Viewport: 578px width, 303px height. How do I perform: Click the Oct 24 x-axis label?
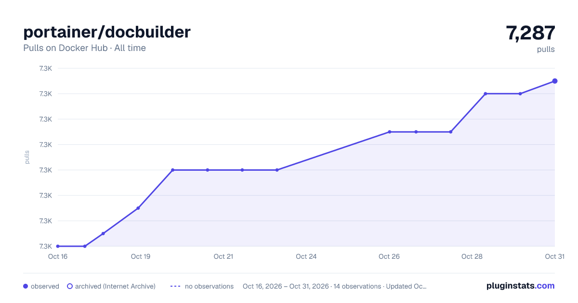click(306, 256)
